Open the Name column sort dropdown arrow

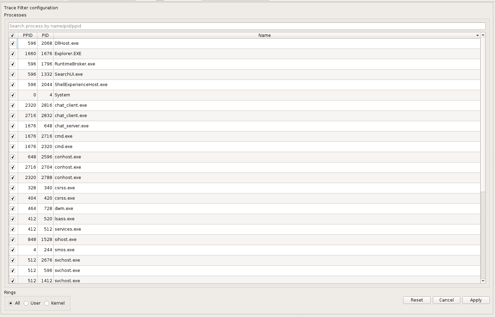477,35
